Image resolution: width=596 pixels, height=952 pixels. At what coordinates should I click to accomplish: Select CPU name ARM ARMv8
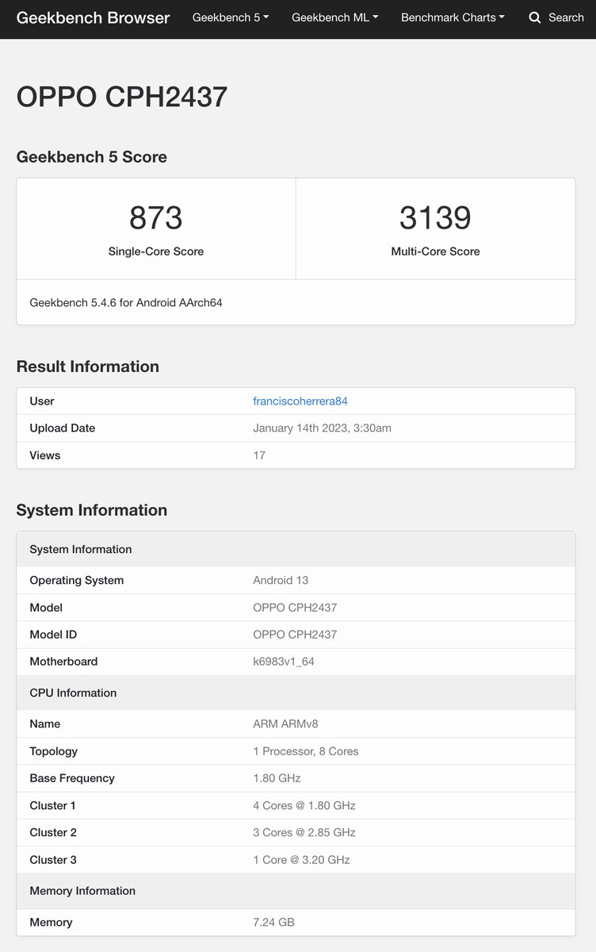(x=285, y=724)
